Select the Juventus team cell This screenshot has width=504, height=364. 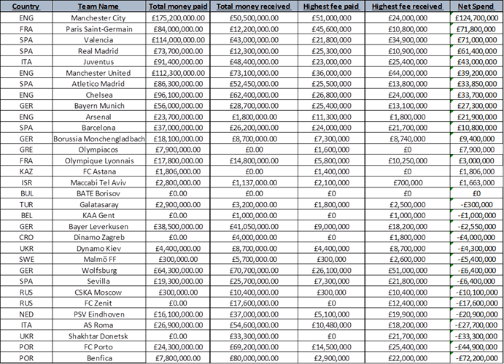98,62
